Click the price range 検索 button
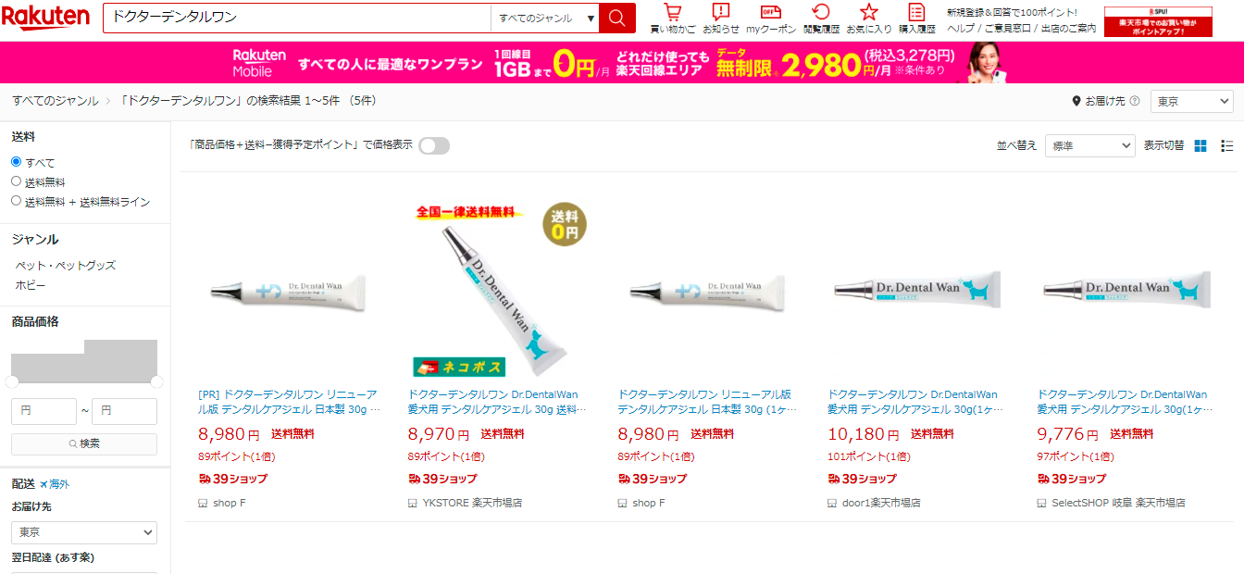This screenshot has width=1244, height=574. click(84, 443)
